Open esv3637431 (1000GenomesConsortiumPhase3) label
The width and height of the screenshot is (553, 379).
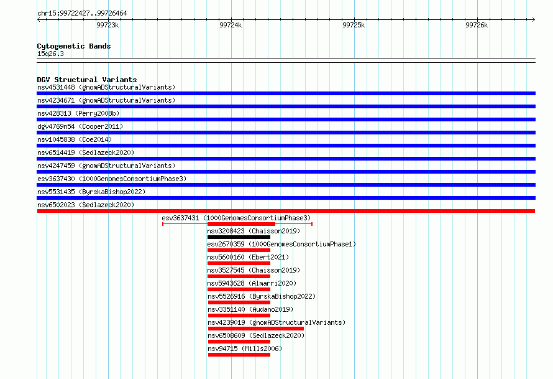coord(236,218)
